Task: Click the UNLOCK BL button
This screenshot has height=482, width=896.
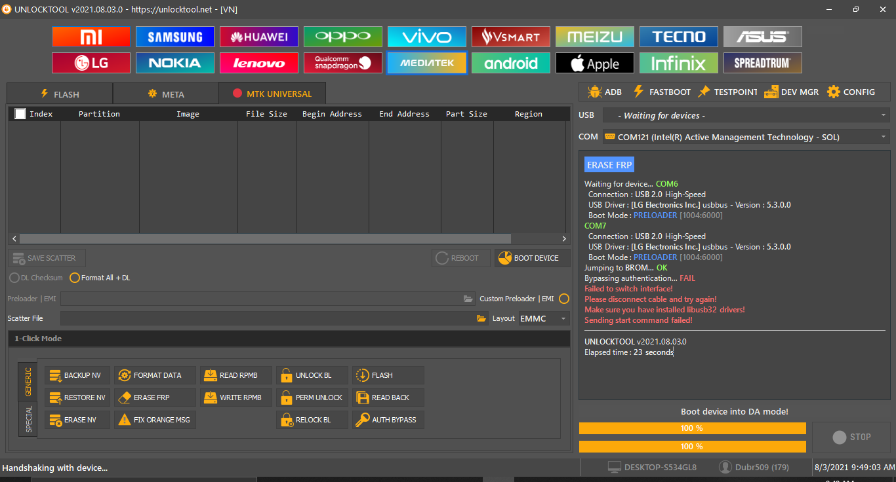Action: (x=312, y=375)
